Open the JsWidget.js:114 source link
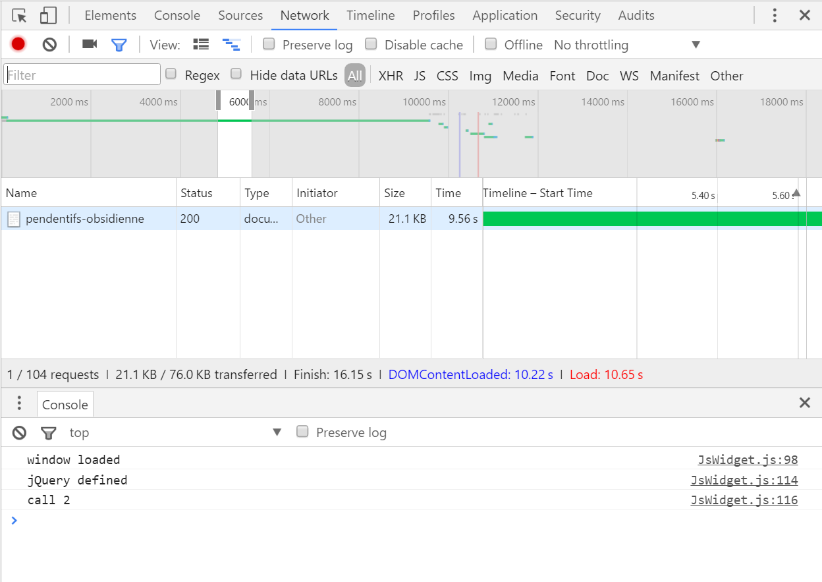The width and height of the screenshot is (822, 582). 744,480
